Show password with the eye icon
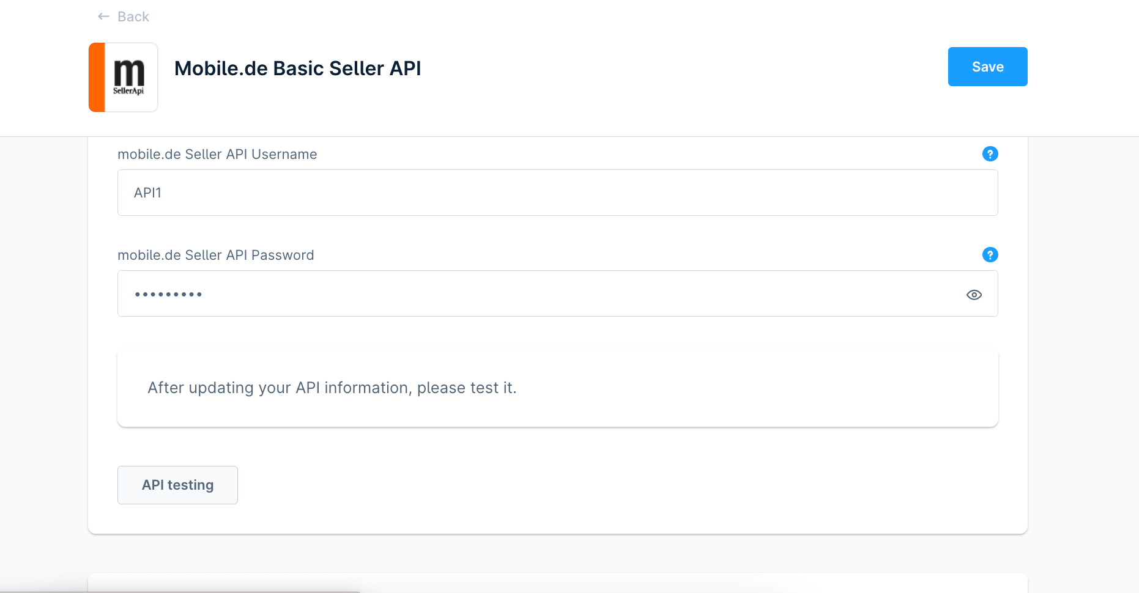Viewport: 1139px width, 593px height. (x=974, y=295)
